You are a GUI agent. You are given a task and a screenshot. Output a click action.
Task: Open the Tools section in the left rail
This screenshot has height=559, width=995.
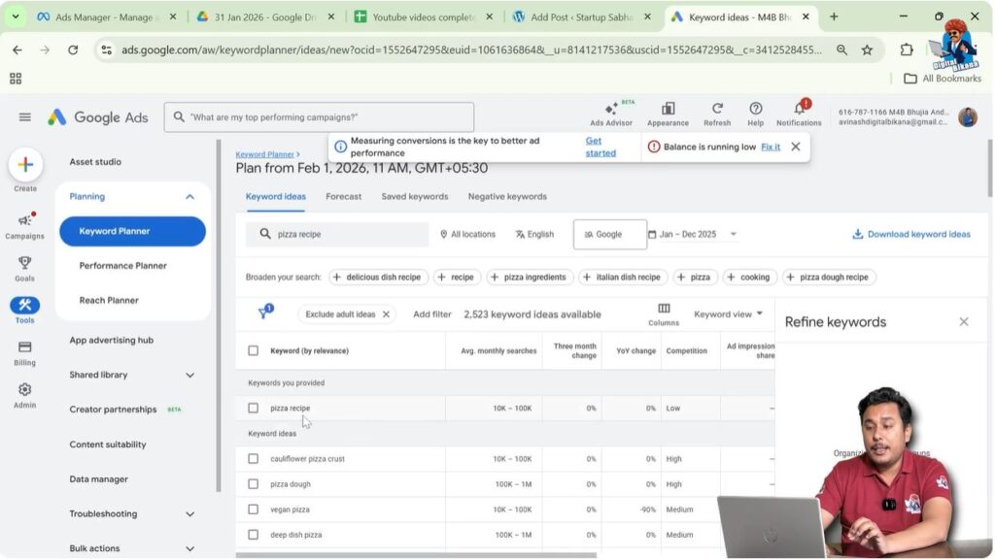click(24, 309)
